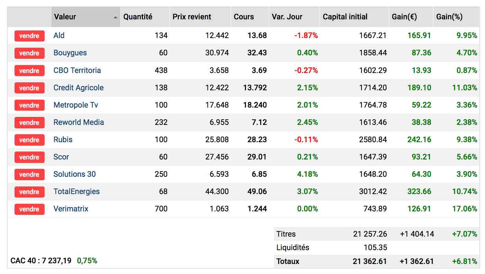Select the Titres total 21 257.26
Viewport: 485px width, 274px height.
click(370, 234)
